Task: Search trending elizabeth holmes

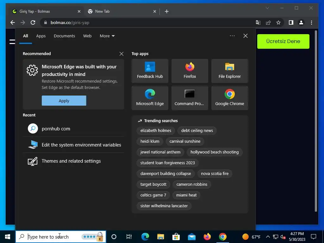Action: click(156, 131)
